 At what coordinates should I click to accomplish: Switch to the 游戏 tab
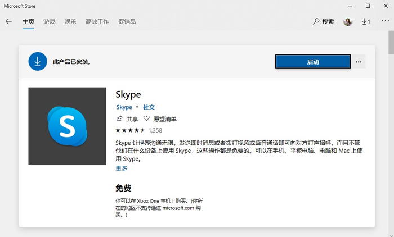pos(50,22)
